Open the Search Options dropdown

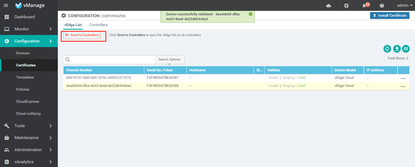pyautogui.click(x=169, y=60)
